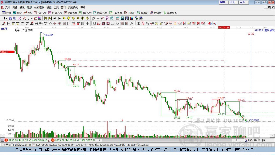The width and height of the screenshot is (275, 155).
Task: Expand the candlestick style dropdown arrow
Action: click(31, 18)
